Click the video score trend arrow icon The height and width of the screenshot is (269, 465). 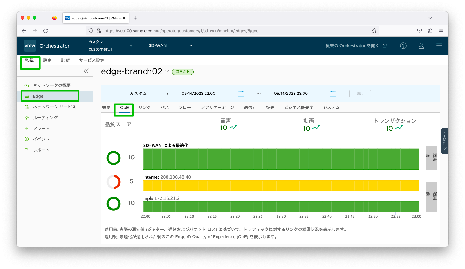click(x=316, y=127)
